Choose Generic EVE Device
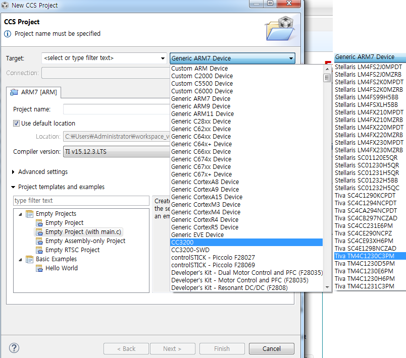This screenshot has height=358, width=406. tap(197, 234)
